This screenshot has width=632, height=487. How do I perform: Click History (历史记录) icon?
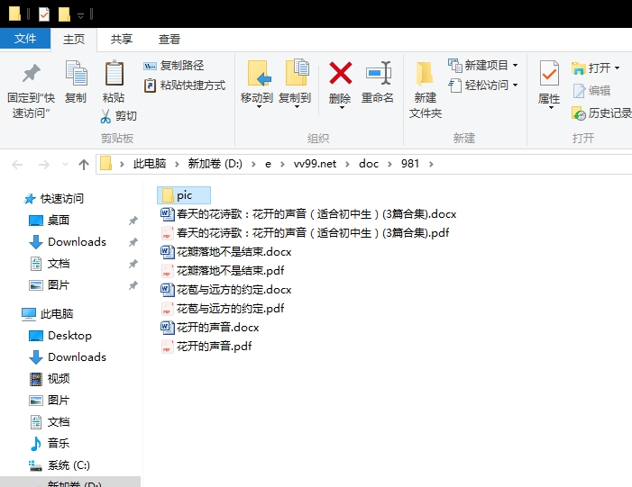tap(579, 113)
